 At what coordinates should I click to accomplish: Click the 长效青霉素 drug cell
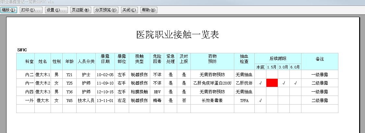point(212,100)
